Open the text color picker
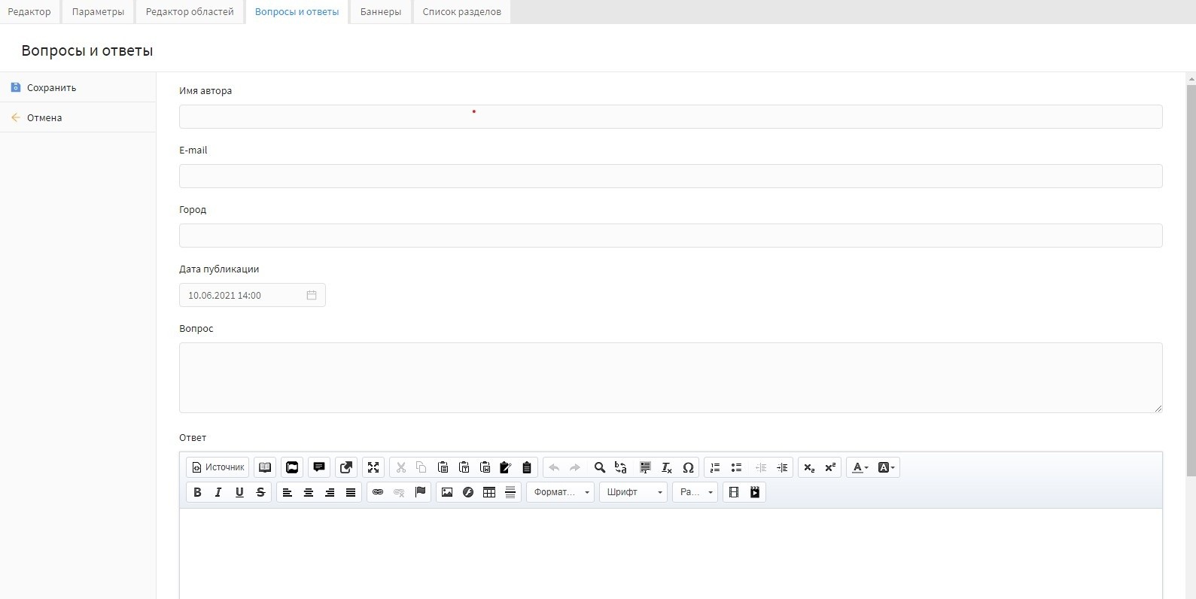The width and height of the screenshot is (1196, 599). tap(860, 467)
